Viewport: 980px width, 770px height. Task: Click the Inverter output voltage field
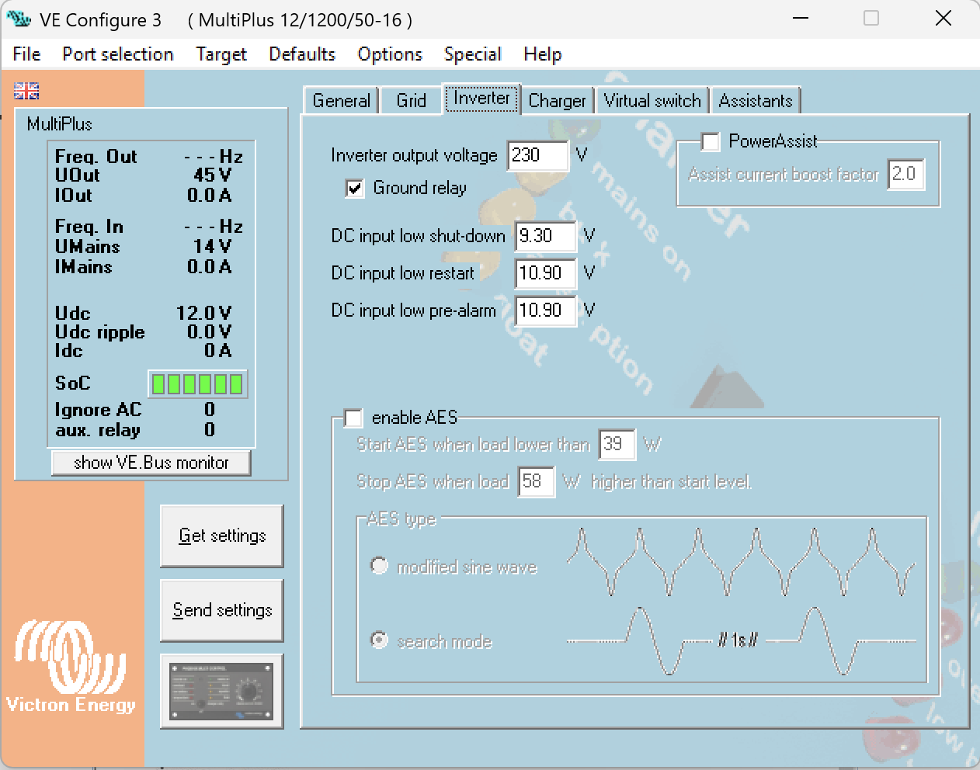(538, 155)
